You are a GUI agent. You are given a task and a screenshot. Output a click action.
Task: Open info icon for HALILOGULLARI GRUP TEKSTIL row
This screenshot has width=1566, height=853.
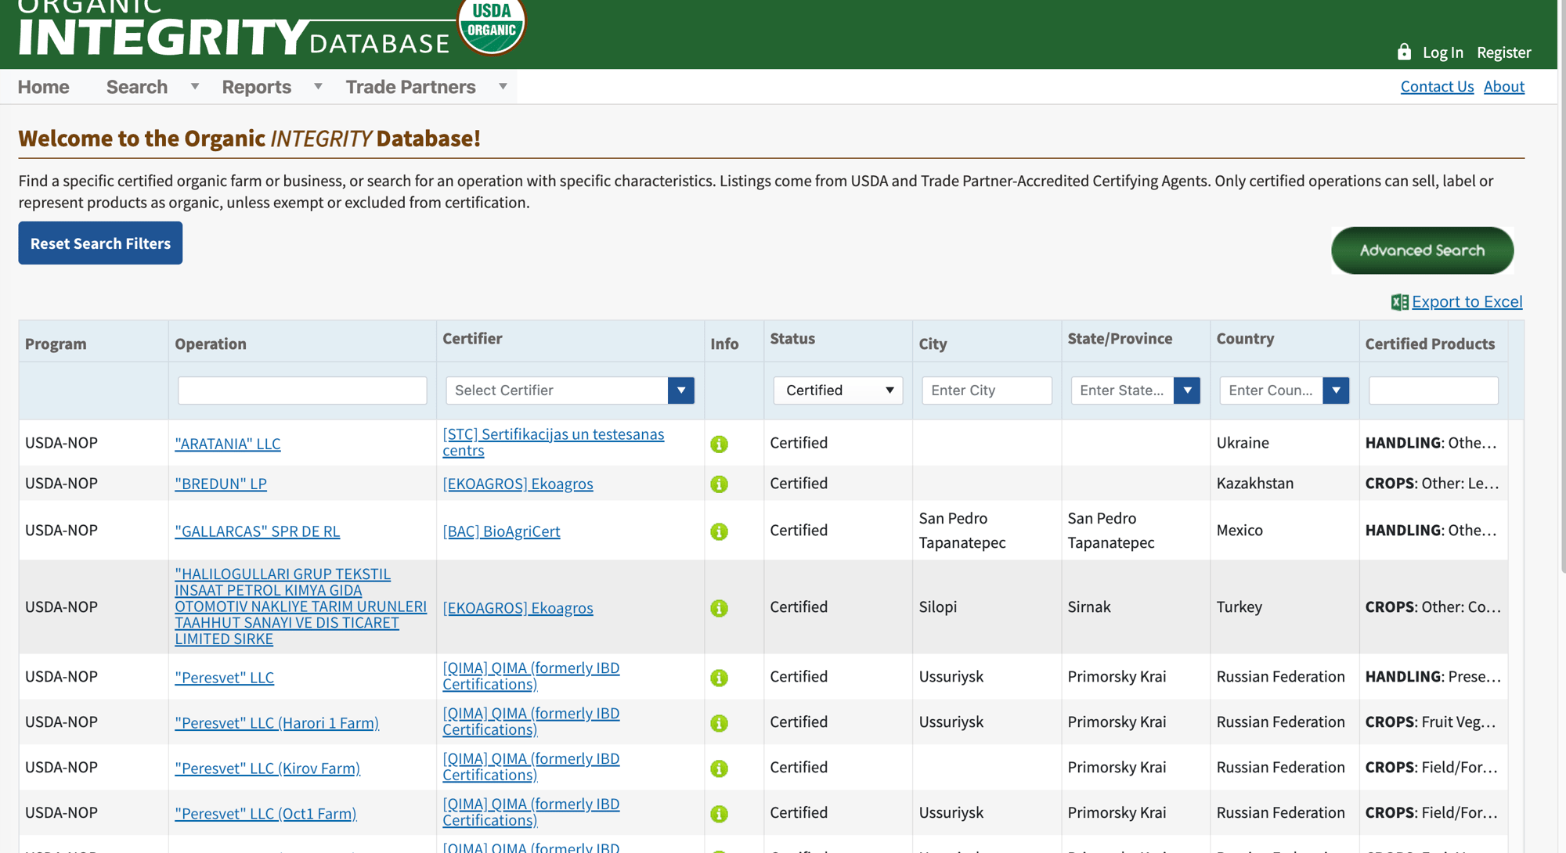(x=719, y=608)
